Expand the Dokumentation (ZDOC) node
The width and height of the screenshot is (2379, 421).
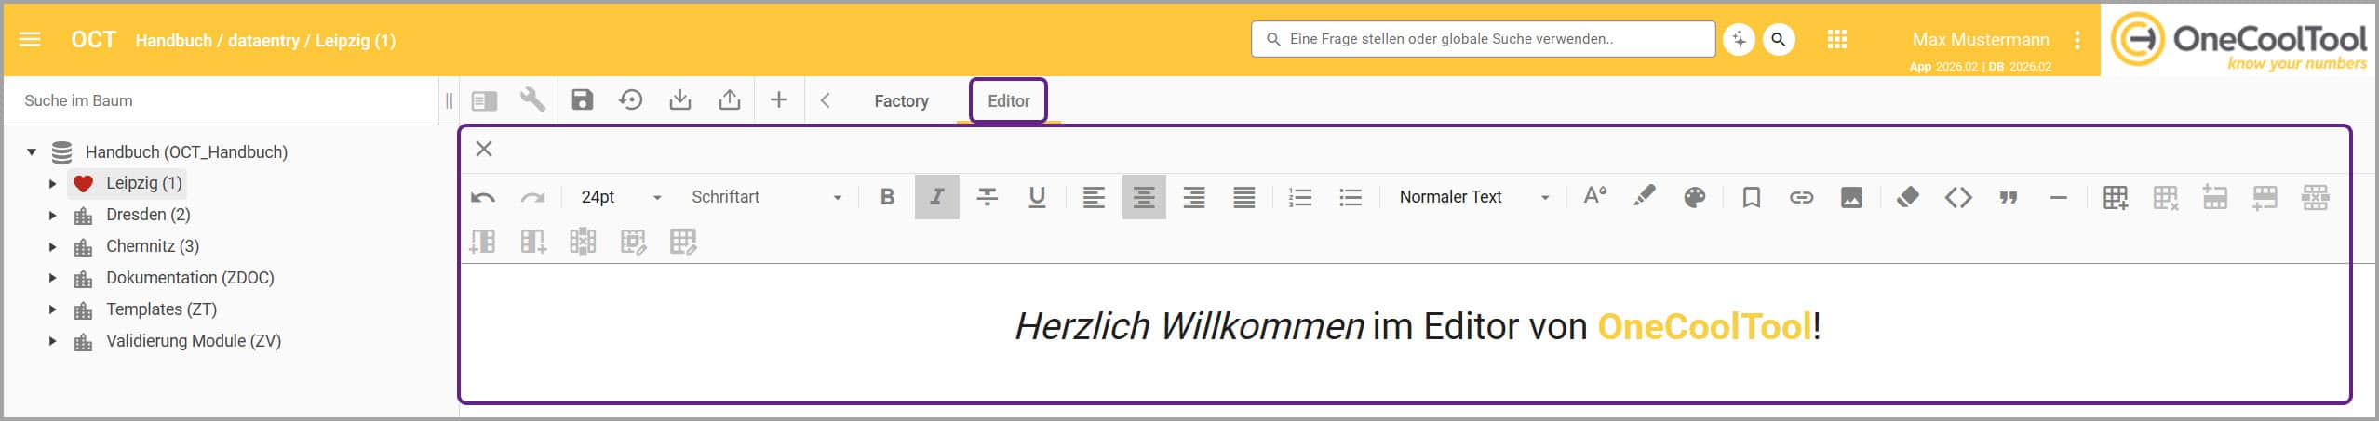click(x=52, y=278)
